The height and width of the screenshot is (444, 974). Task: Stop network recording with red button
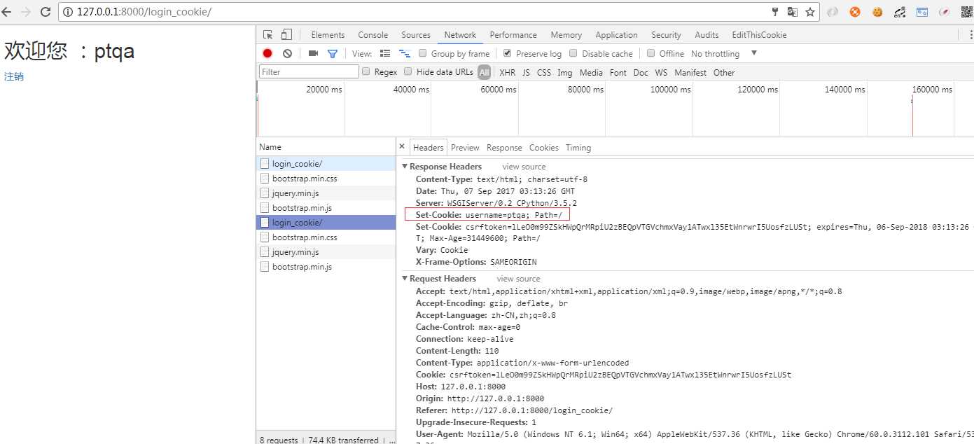[267, 53]
